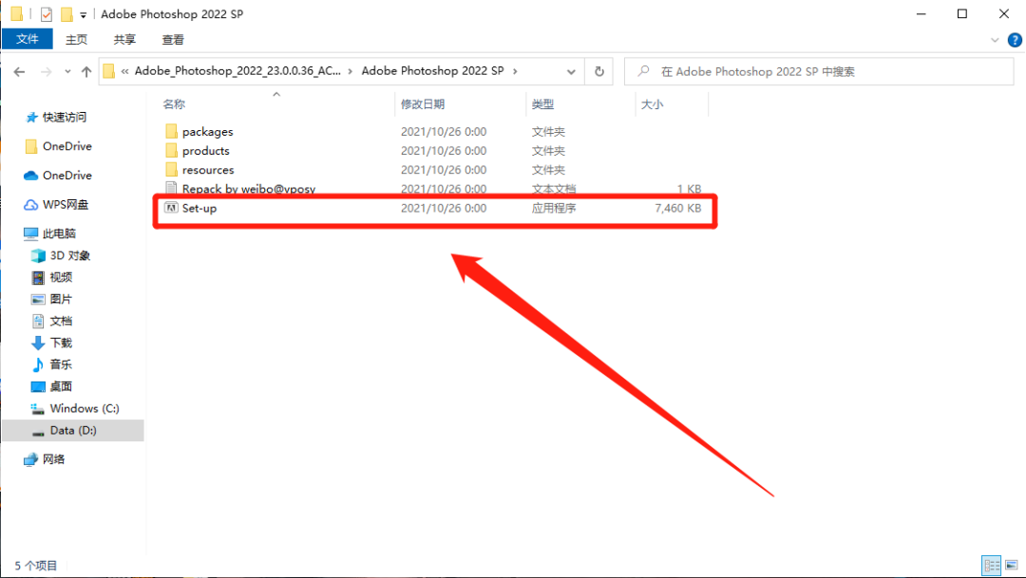The width and height of the screenshot is (1026, 578).
Task: Open 网络 (Network) in the sidebar
Action: pos(53,458)
